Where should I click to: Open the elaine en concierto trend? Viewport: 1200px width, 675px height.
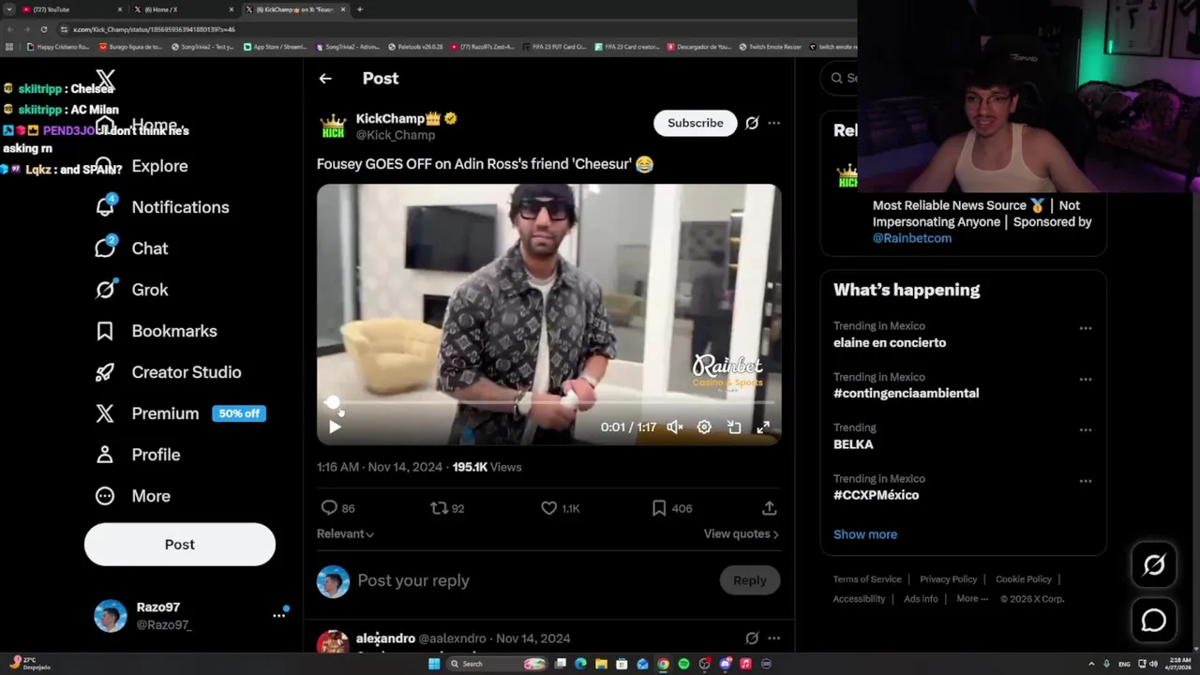890,343
